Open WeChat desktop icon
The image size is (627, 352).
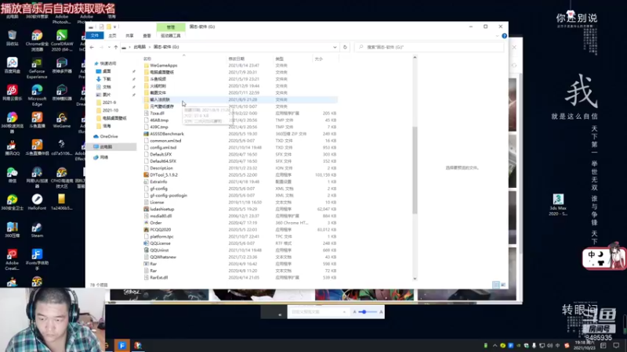pyautogui.click(x=12, y=174)
